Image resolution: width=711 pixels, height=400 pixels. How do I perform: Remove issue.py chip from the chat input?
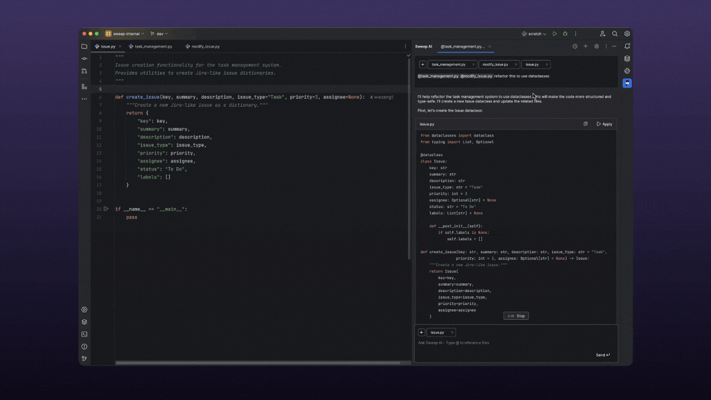(452, 333)
